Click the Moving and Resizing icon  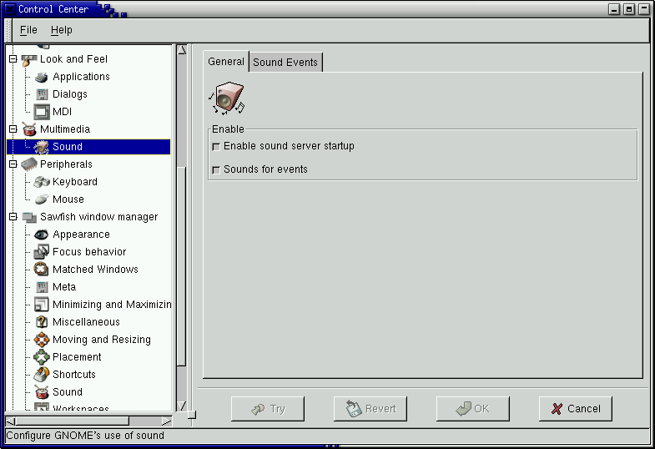(42, 340)
